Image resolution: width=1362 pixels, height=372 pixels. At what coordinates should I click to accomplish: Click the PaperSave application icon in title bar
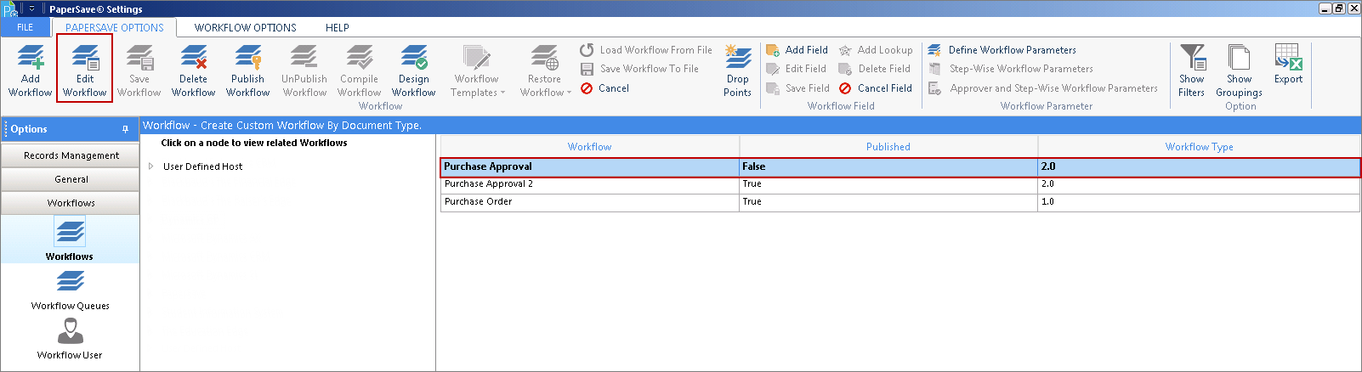pyautogui.click(x=10, y=9)
